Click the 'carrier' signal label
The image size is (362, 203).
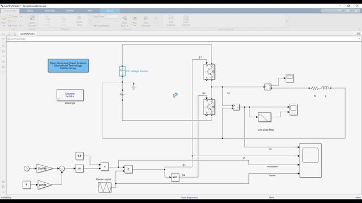[x=273, y=175]
